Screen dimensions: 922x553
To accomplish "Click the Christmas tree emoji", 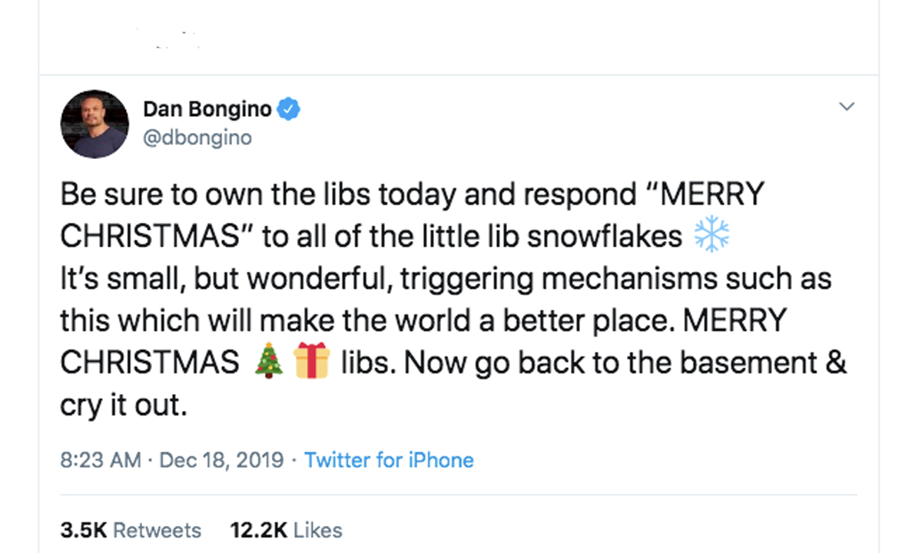I will pyautogui.click(x=269, y=363).
